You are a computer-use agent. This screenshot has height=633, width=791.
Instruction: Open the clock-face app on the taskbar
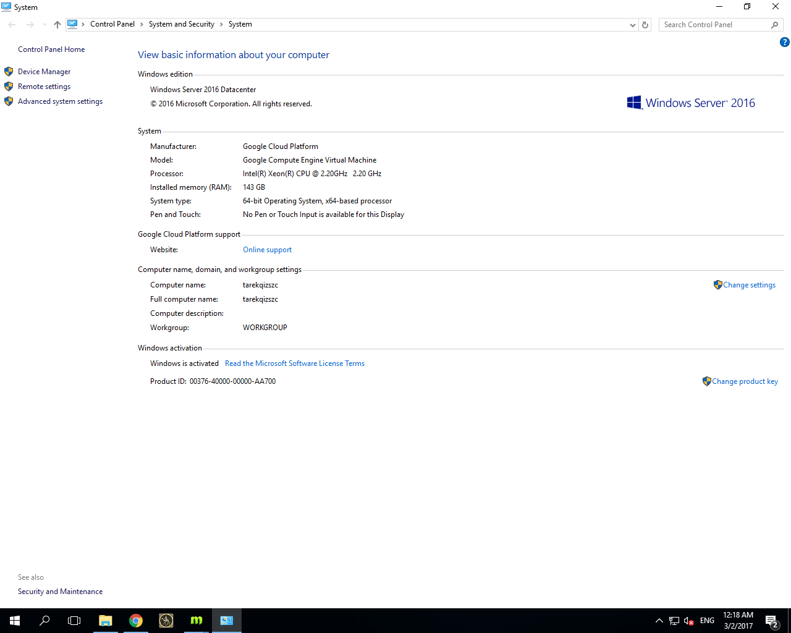pyautogui.click(x=166, y=621)
